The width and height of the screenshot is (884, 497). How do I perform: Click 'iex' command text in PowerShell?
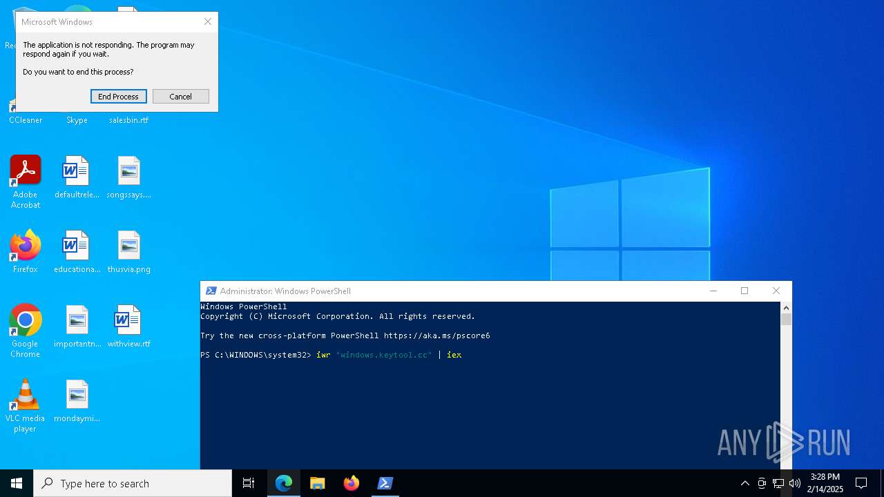pos(454,355)
